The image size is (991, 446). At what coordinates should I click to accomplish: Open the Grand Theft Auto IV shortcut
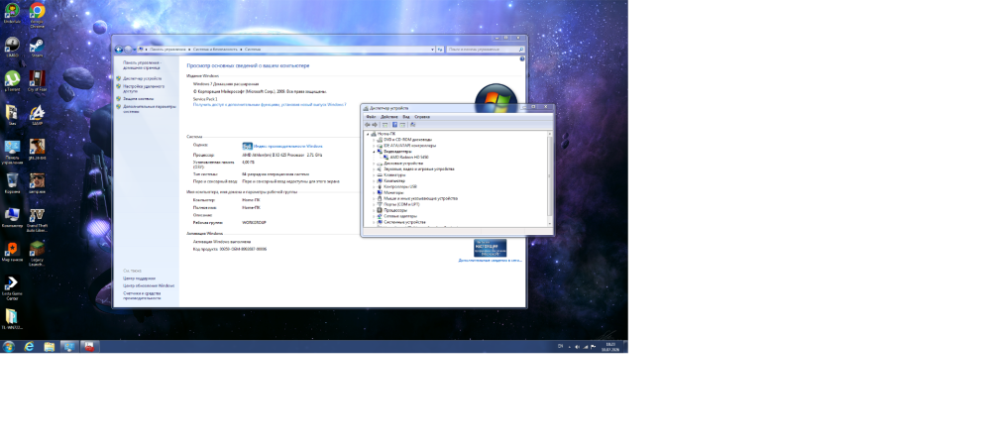tap(38, 217)
